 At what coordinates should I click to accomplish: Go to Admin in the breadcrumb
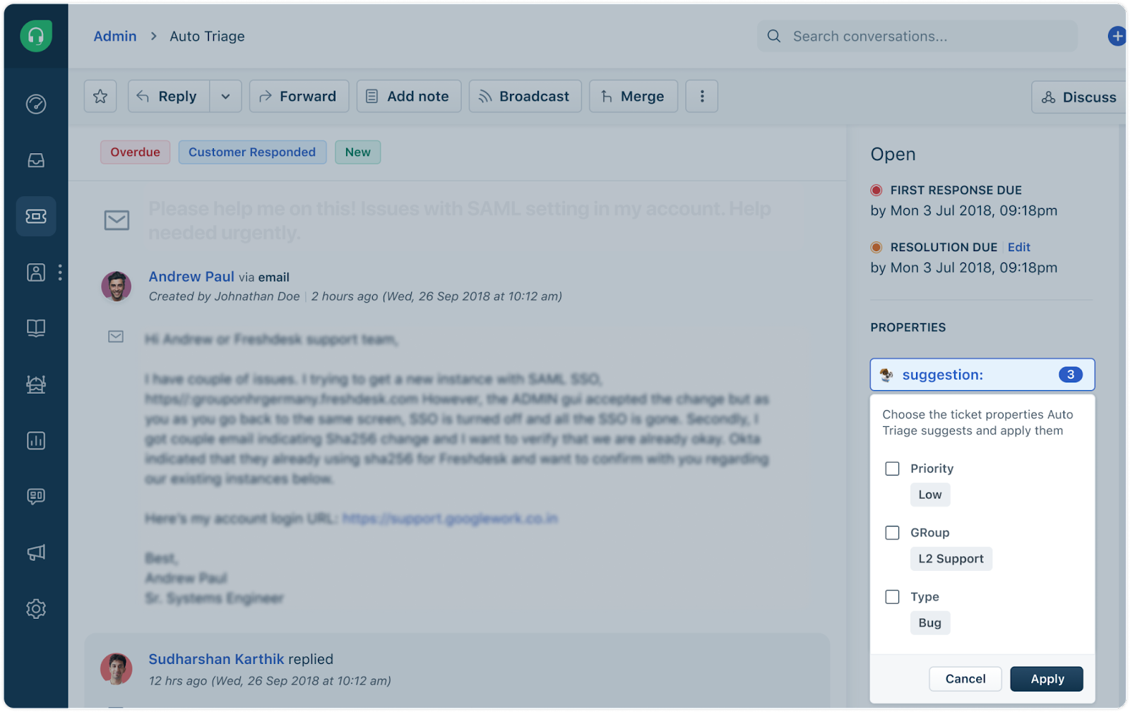coord(115,36)
